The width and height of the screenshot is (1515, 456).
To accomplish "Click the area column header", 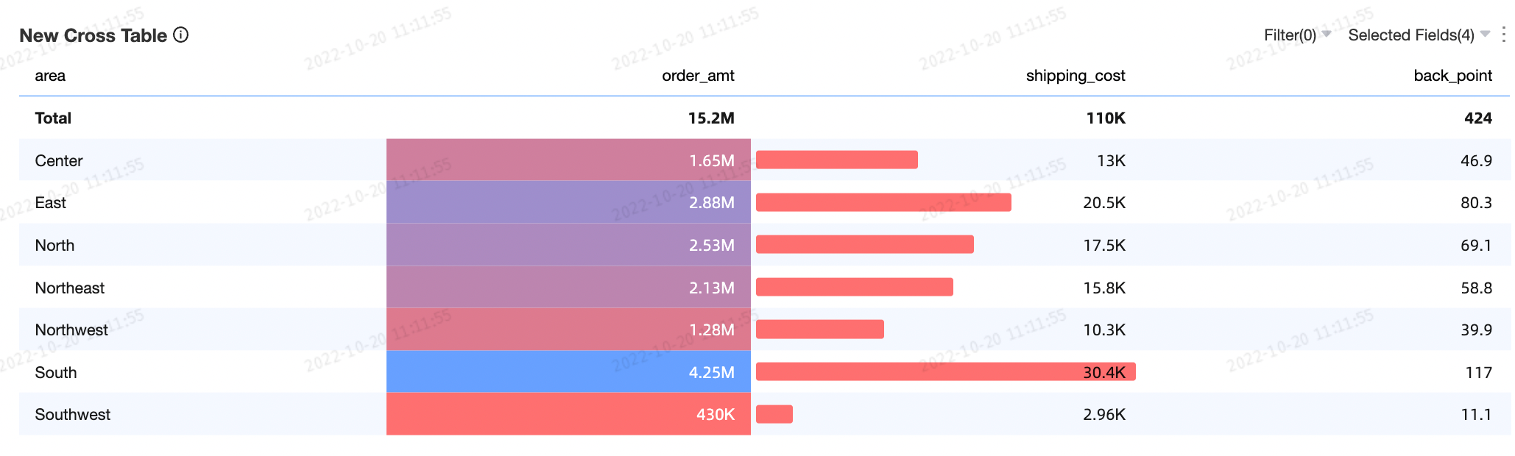I will click(x=50, y=76).
